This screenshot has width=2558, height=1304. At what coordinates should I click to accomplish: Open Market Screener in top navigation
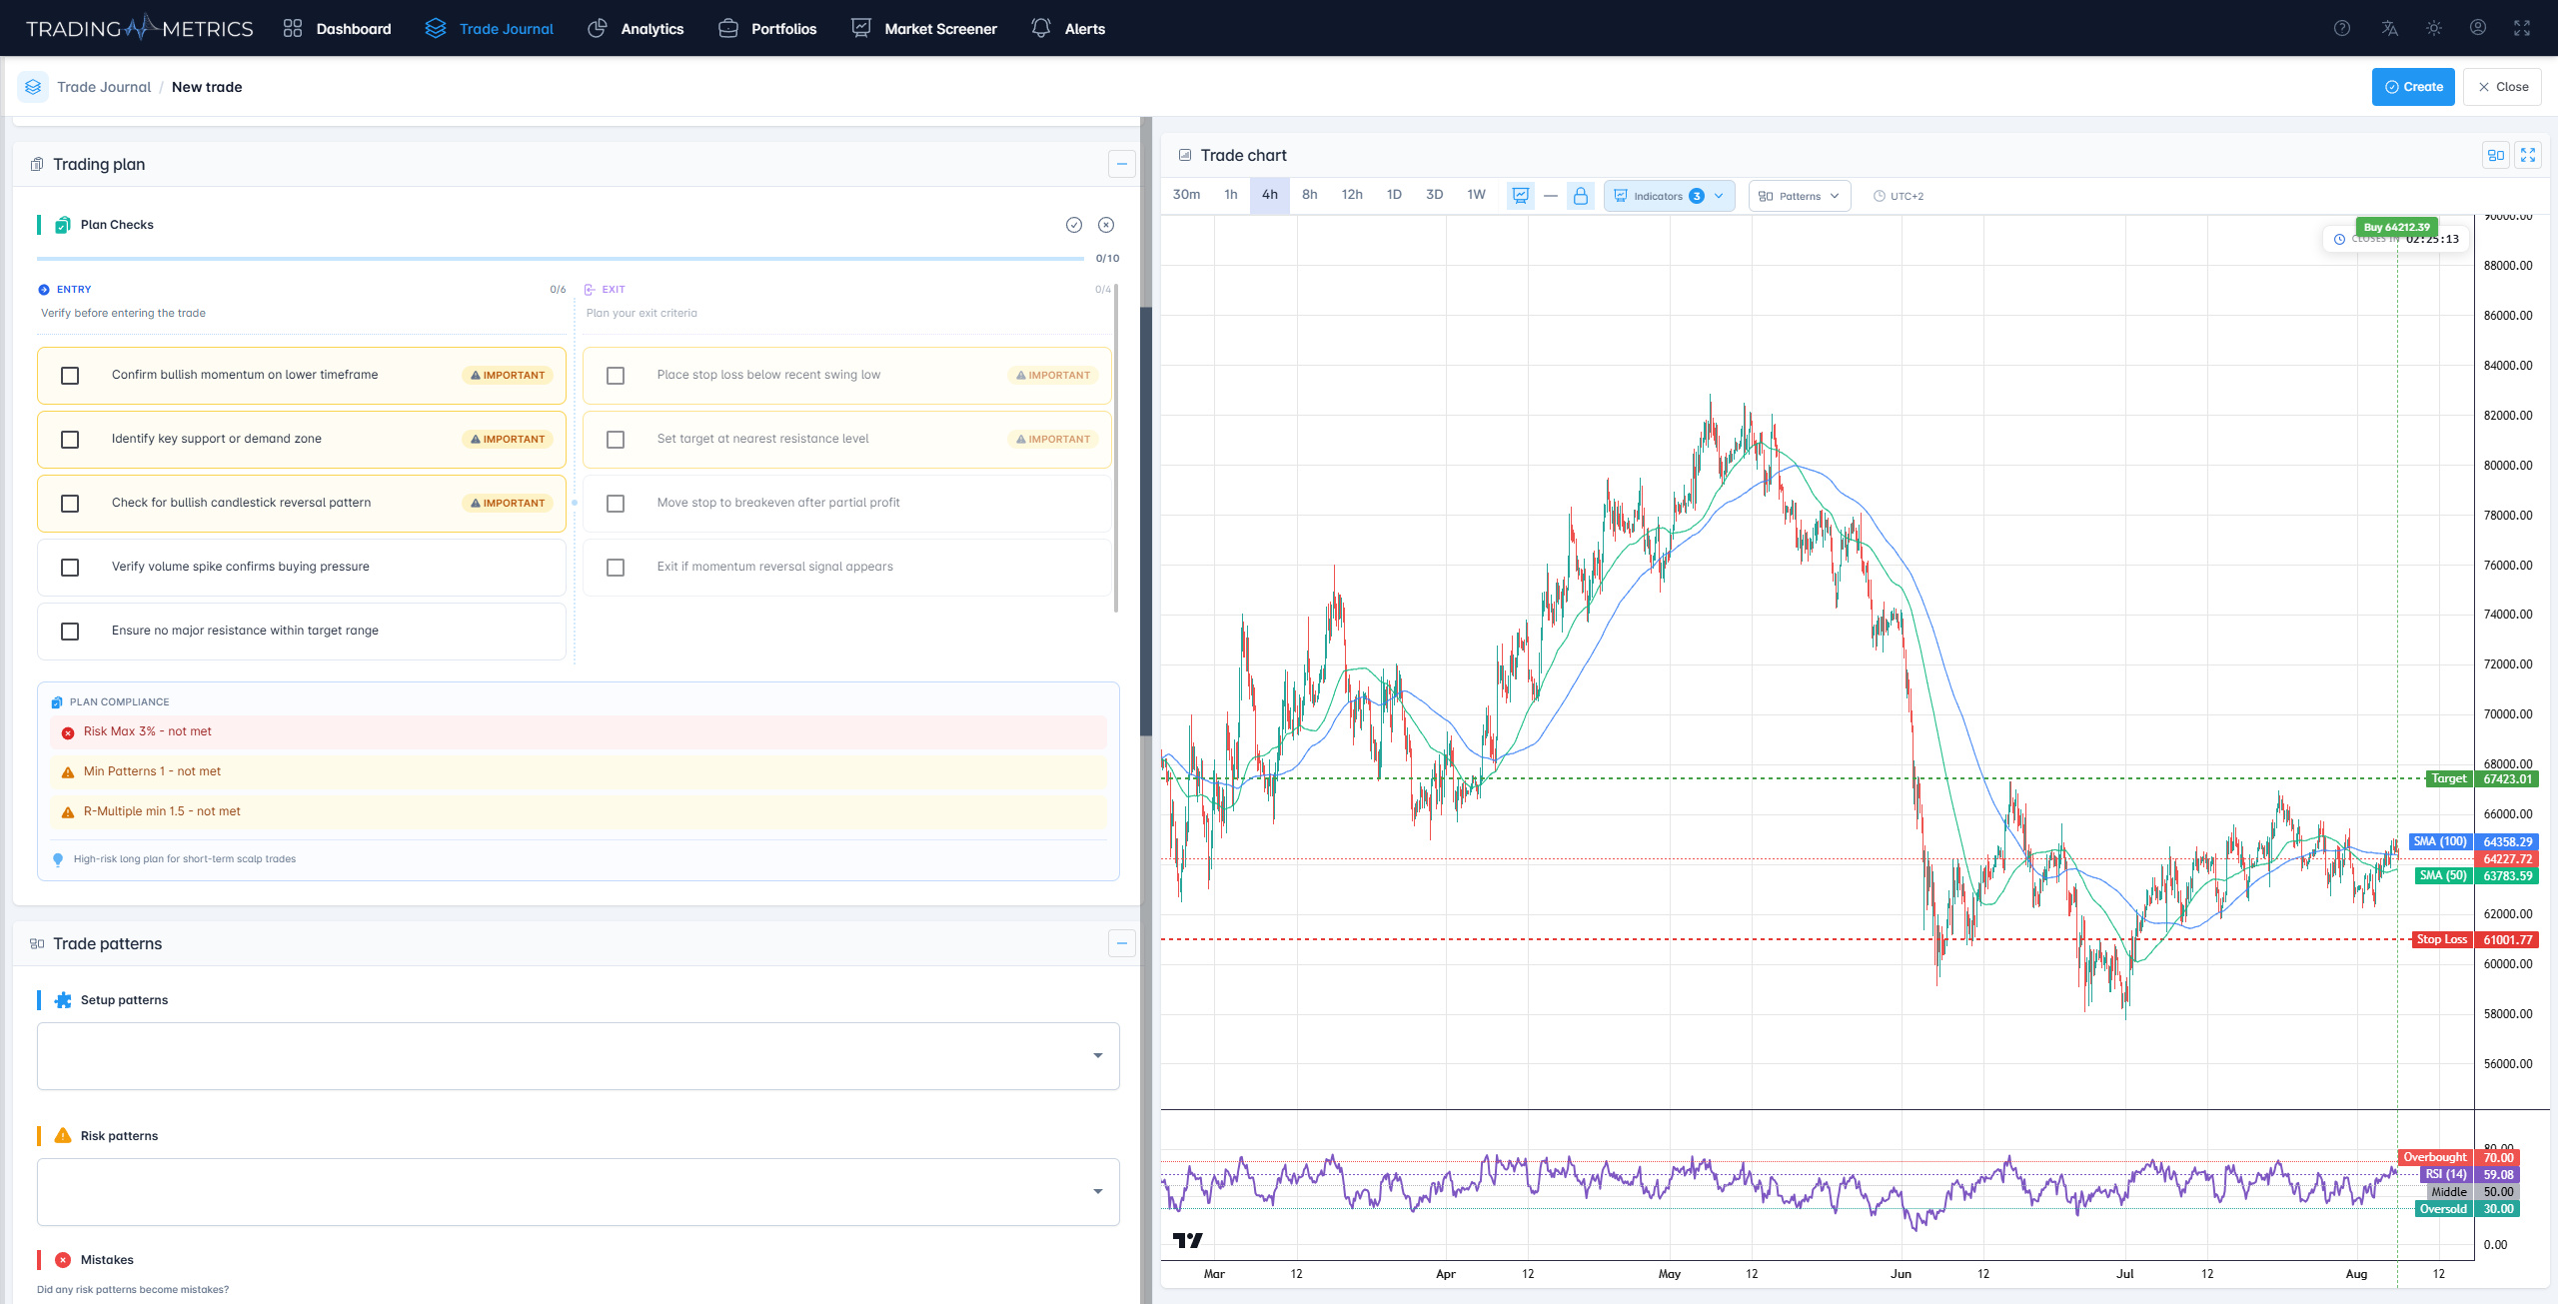(x=923, y=28)
